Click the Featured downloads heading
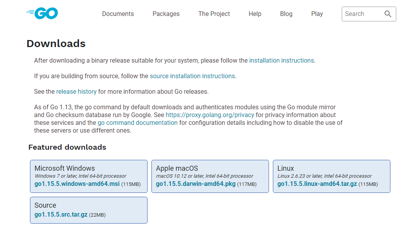This screenshot has height=231, width=413. tap(67, 147)
